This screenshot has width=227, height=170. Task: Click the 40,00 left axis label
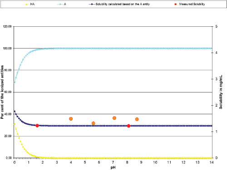click(8, 114)
